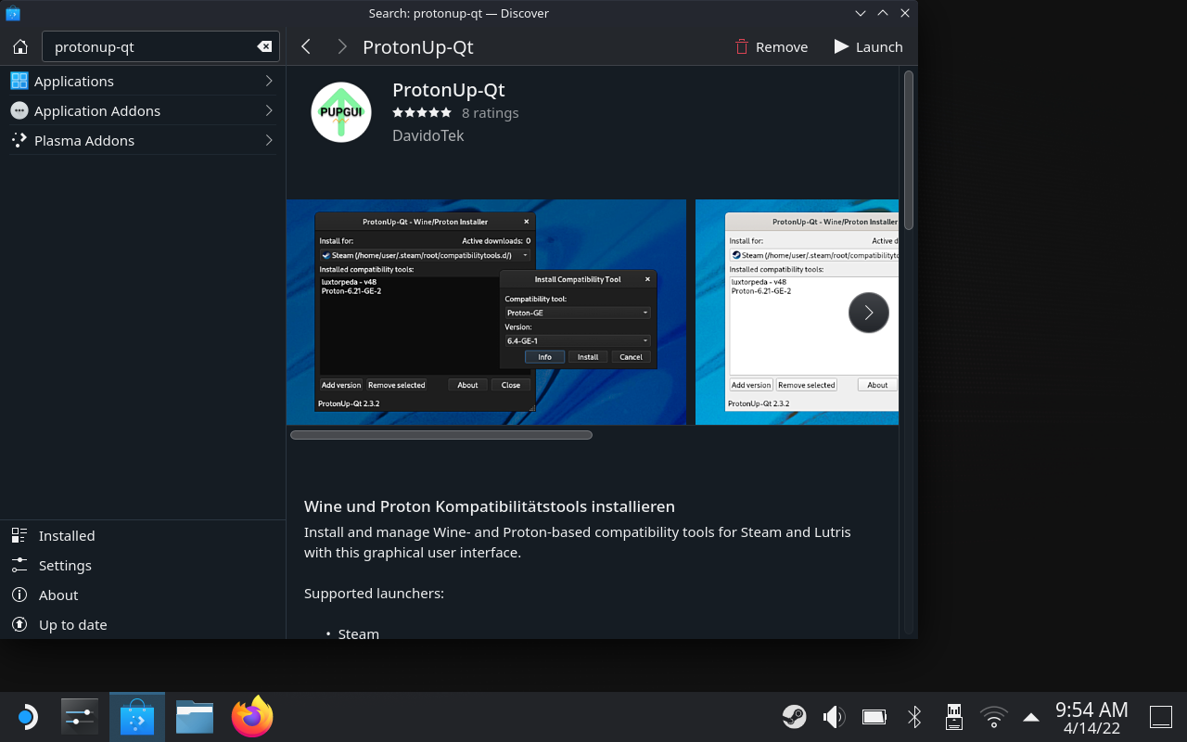Click the Wine und Proton Kompatibilitätstools heading
This screenshot has height=742, width=1187.
pyautogui.click(x=490, y=506)
